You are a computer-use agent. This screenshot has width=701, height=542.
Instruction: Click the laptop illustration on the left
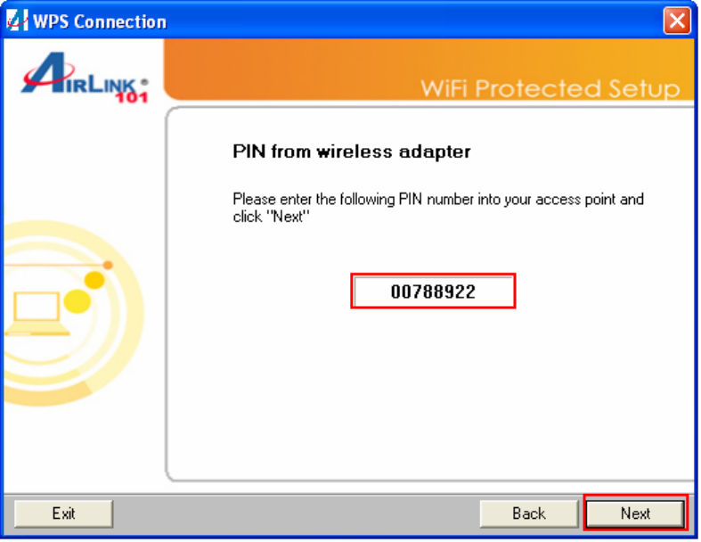(x=37, y=314)
